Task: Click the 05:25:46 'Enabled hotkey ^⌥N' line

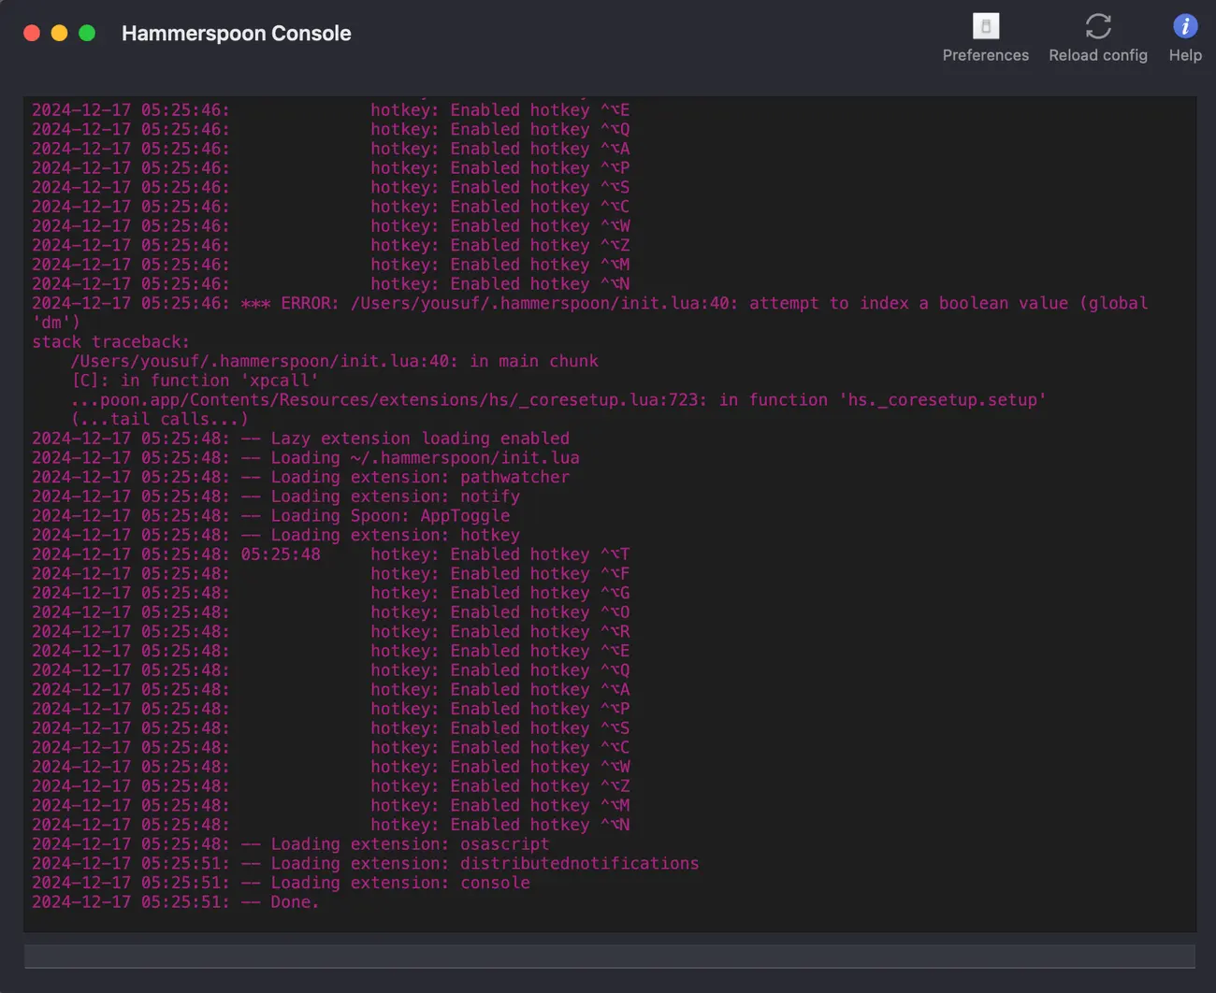Action: [330, 284]
